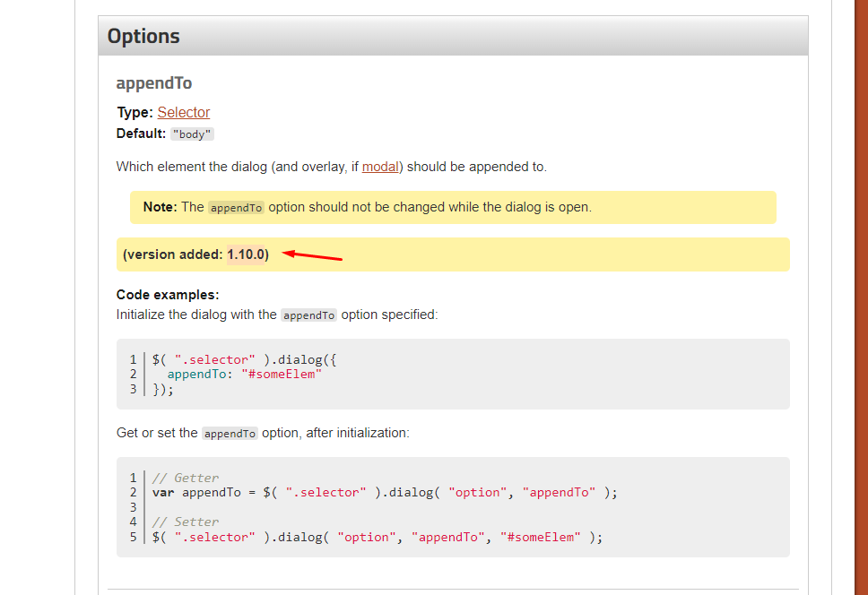The height and width of the screenshot is (595, 868).
Task: Click appendTo code in "Get or set" sentence
Action: click(x=230, y=434)
